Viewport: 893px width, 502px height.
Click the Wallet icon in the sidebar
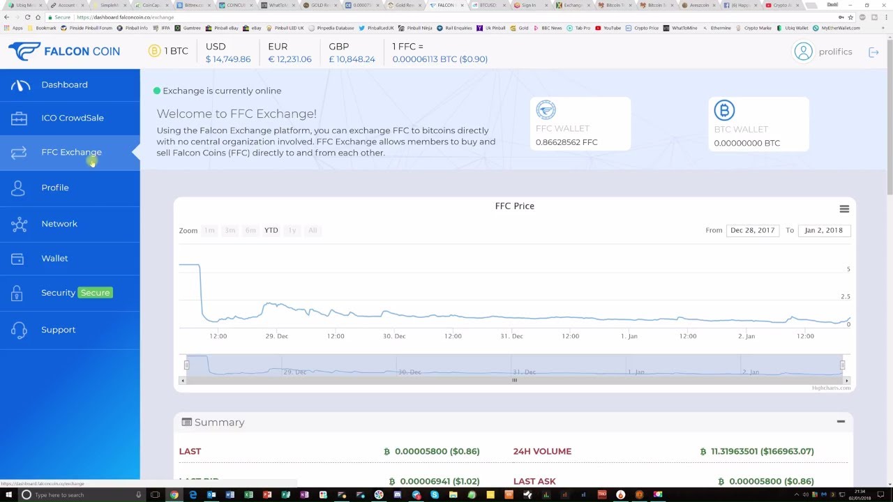tap(19, 259)
